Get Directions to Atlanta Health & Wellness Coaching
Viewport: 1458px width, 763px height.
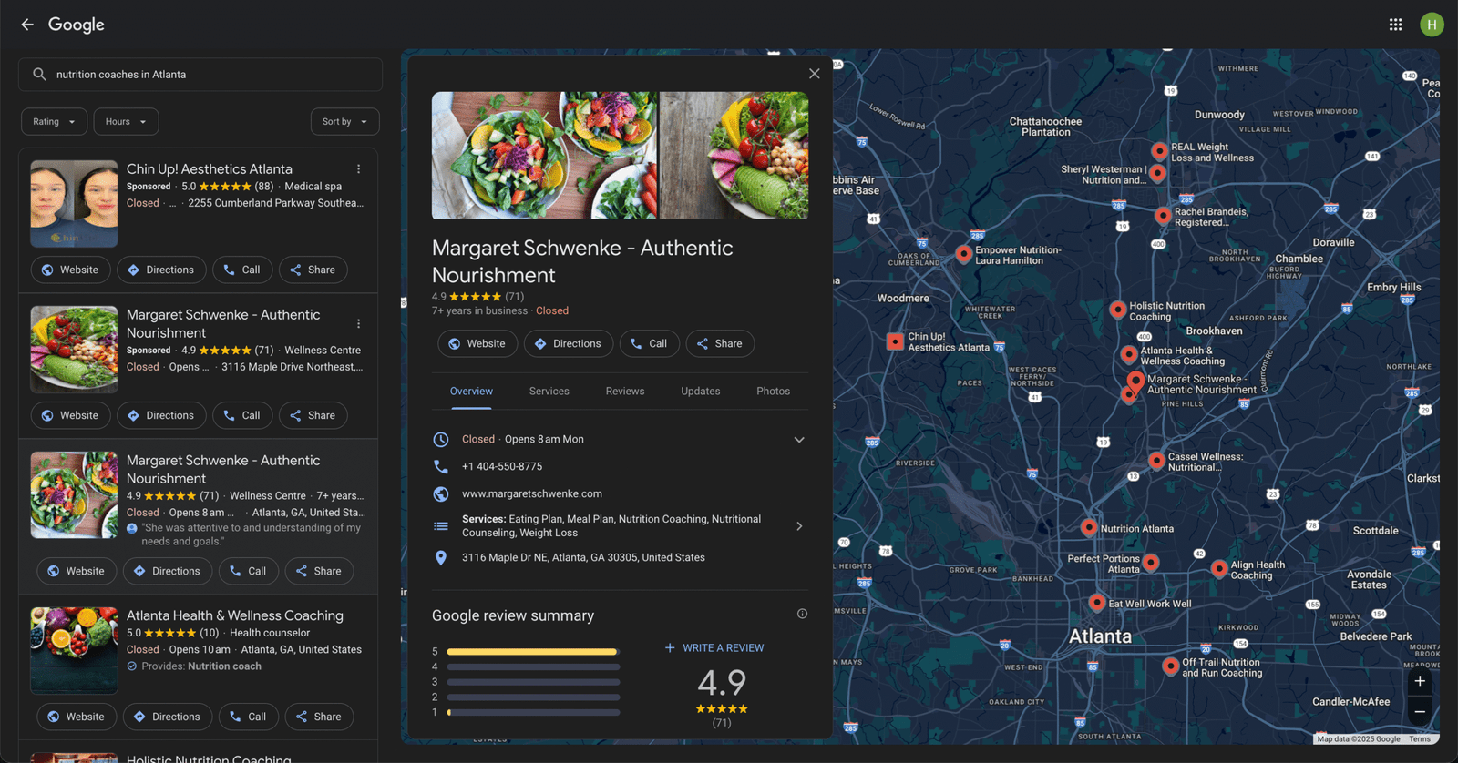[x=168, y=717]
